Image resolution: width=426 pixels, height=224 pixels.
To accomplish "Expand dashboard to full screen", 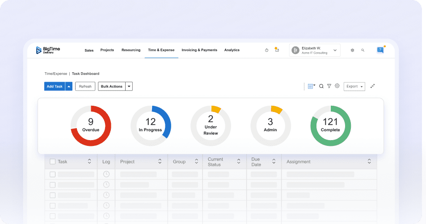I will click(x=373, y=86).
